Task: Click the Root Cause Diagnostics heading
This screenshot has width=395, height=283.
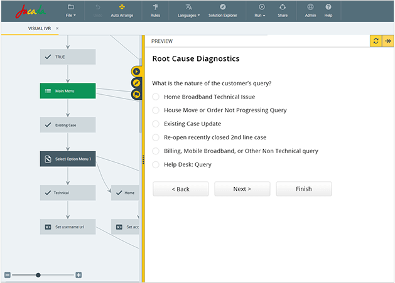Action: click(196, 58)
